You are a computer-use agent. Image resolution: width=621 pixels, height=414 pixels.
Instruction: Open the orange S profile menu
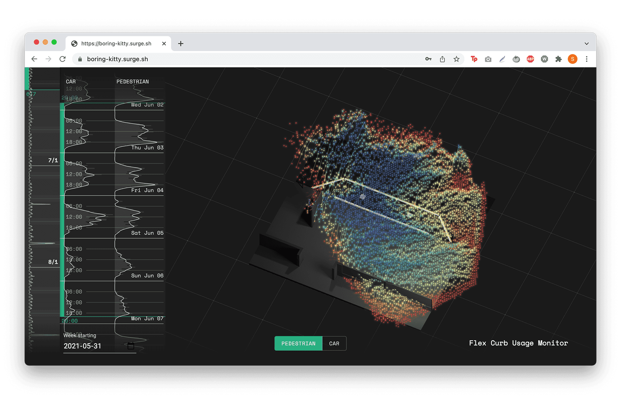coord(572,59)
